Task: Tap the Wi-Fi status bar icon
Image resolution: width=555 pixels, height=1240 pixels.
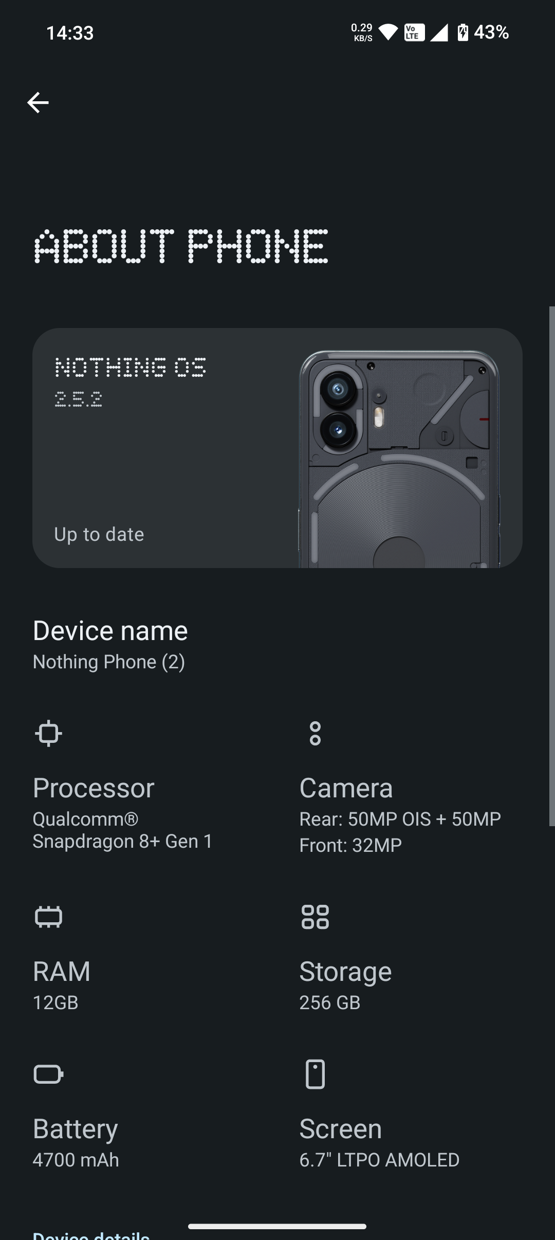Action: pyautogui.click(x=388, y=33)
